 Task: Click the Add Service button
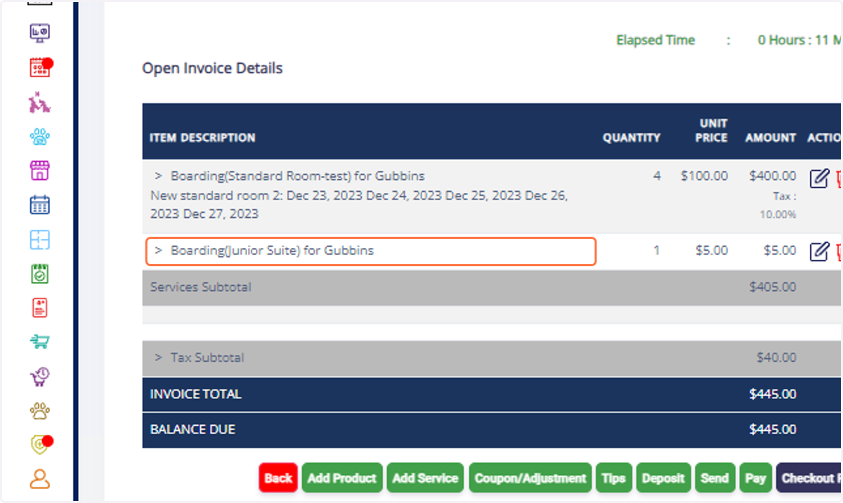tap(425, 478)
